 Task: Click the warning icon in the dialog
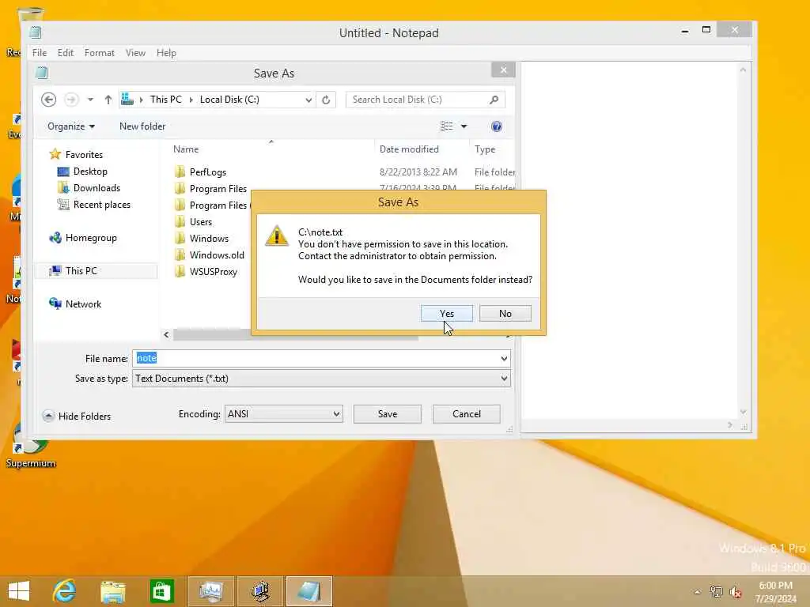pyautogui.click(x=277, y=236)
